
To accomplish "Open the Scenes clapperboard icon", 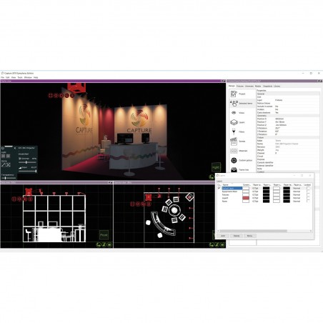I will tap(234, 141).
